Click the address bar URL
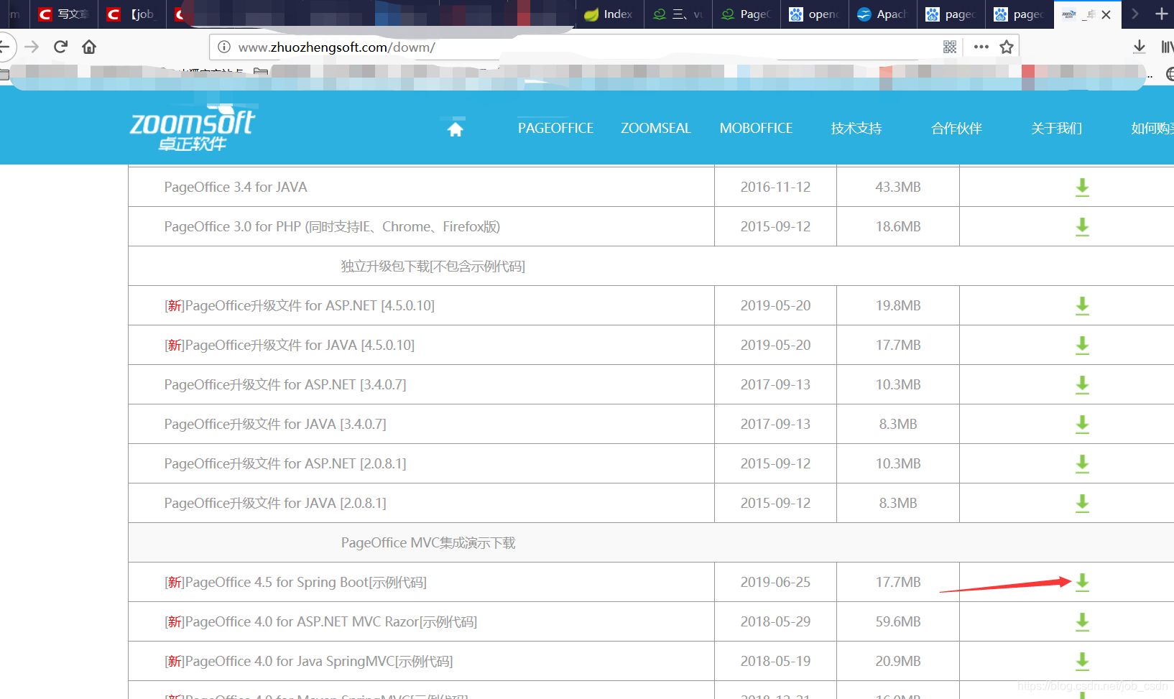This screenshot has height=699, width=1174. [336, 47]
